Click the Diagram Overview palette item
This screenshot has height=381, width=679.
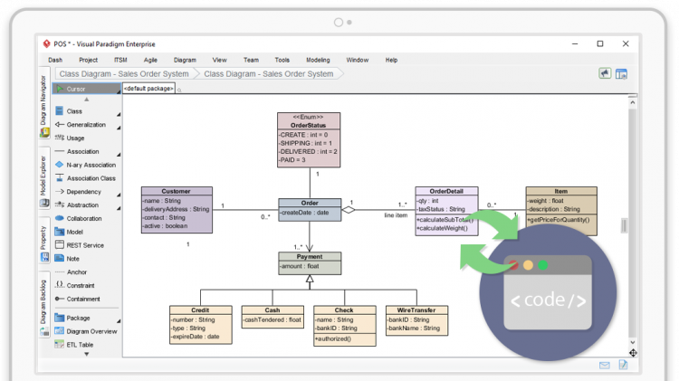tap(91, 331)
